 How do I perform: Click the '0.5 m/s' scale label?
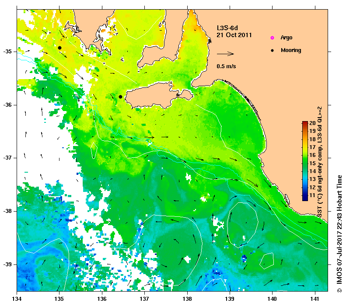(226, 66)
